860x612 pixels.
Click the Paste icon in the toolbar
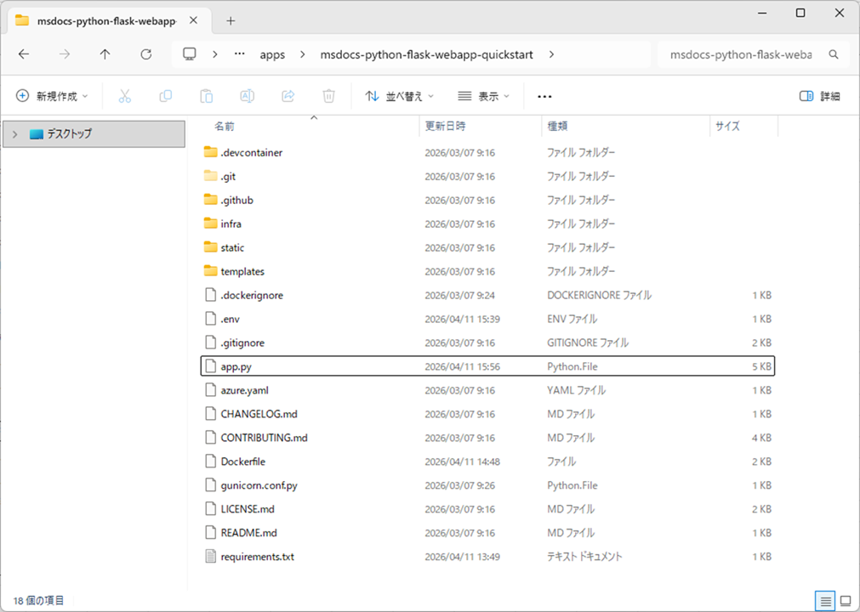tap(206, 95)
